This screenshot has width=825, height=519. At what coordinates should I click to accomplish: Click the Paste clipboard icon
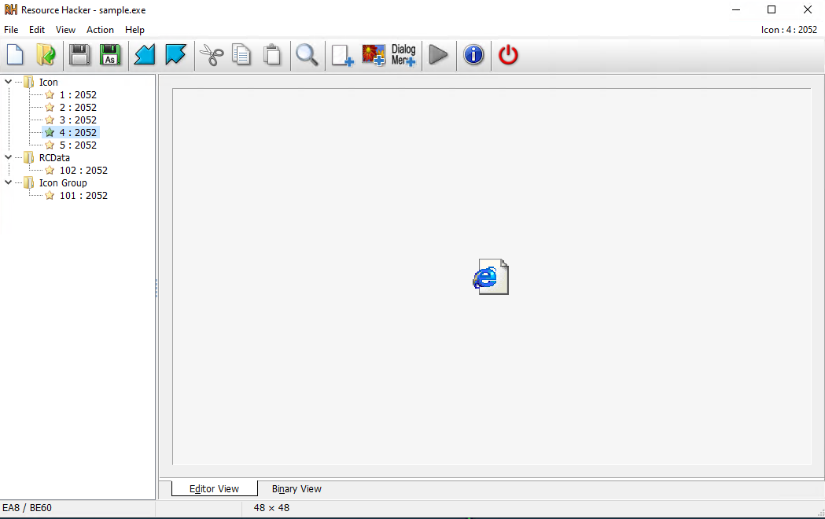(x=272, y=55)
